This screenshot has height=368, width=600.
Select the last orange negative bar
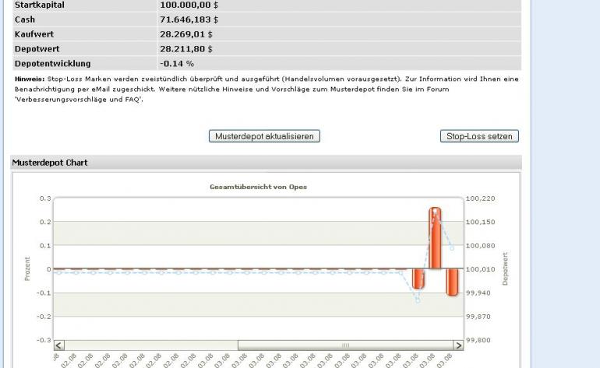[x=452, y=282]
